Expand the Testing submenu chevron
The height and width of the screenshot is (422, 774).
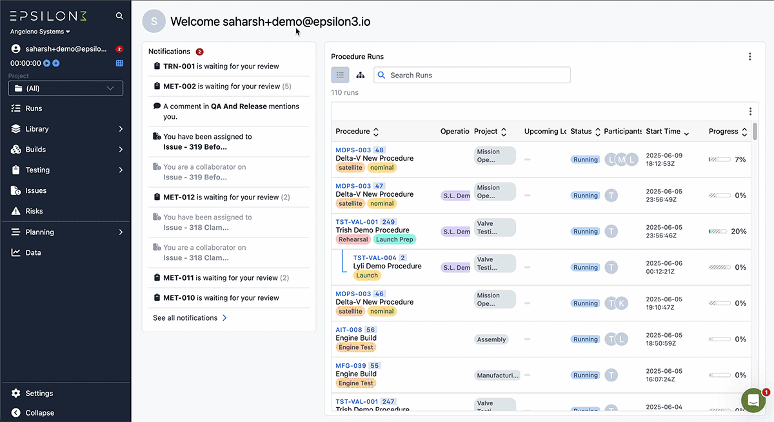click(x=121, y=170)
